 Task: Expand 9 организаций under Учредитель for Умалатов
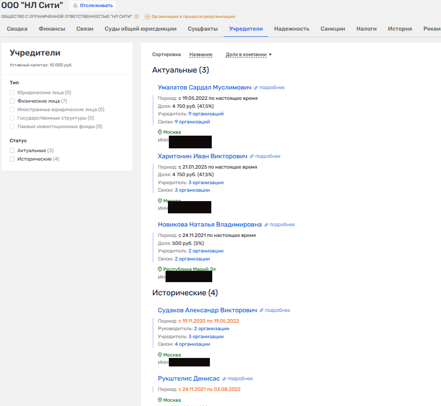(x=206, y=114)
